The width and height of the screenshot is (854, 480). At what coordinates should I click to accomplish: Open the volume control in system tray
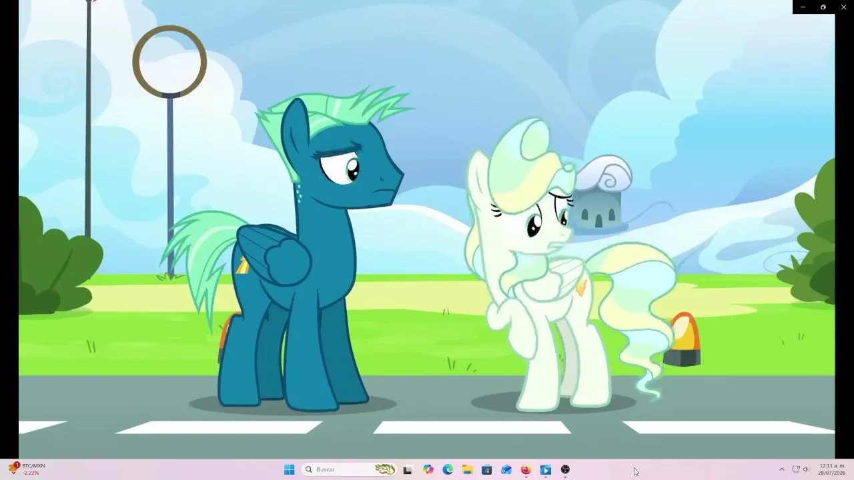(806, 469)
